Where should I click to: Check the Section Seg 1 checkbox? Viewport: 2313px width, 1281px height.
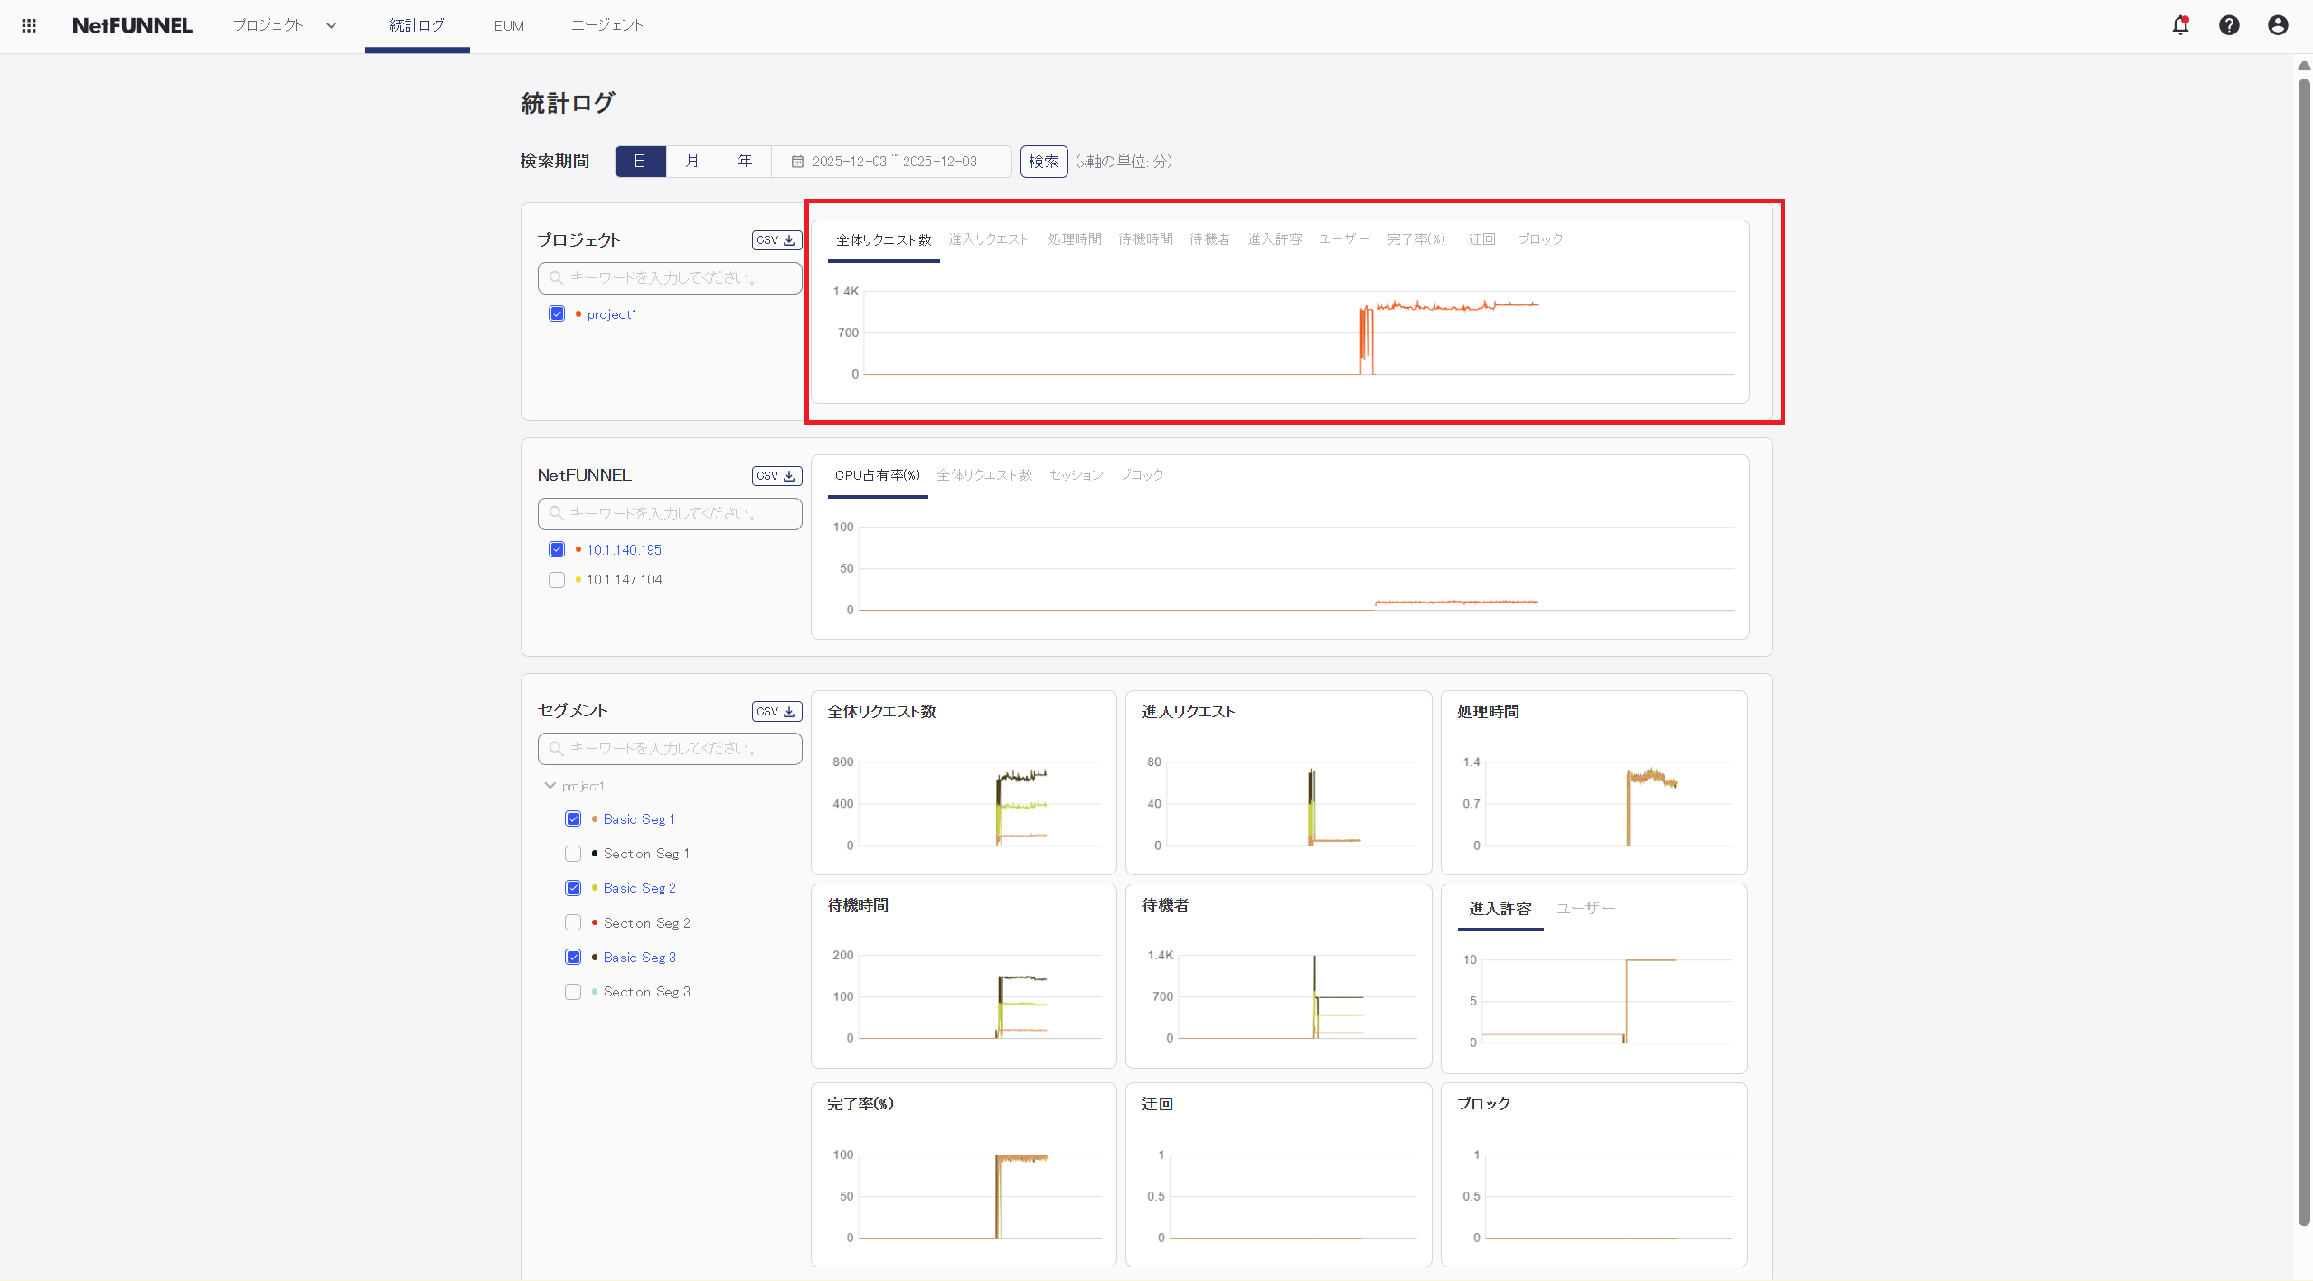click(573, 854)
